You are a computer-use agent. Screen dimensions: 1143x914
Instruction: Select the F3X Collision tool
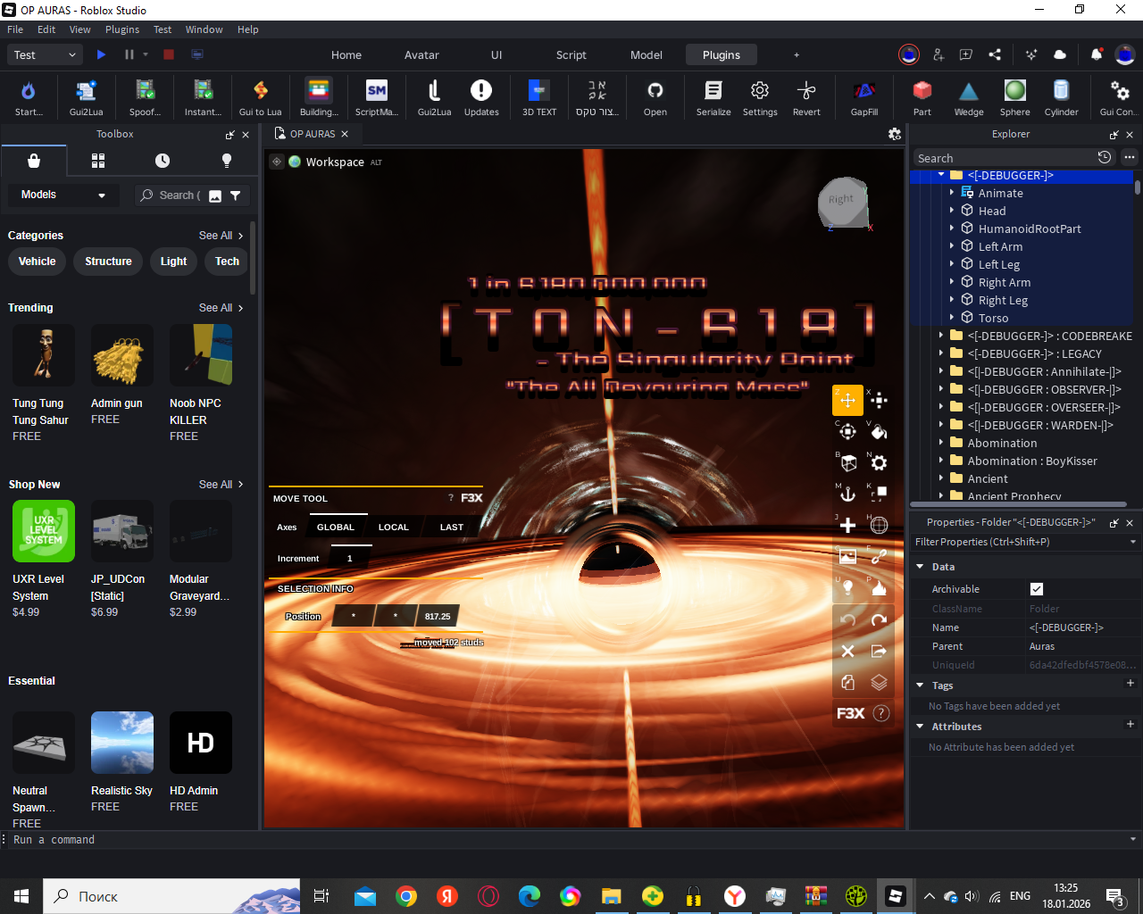(x=880, y=494)
